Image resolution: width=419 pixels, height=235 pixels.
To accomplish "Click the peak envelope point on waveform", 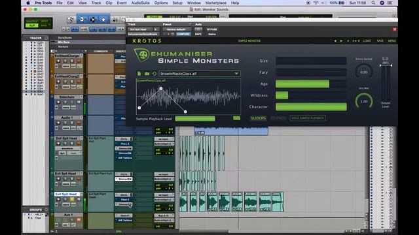I will pyautogui.click(x=161, y=89).
